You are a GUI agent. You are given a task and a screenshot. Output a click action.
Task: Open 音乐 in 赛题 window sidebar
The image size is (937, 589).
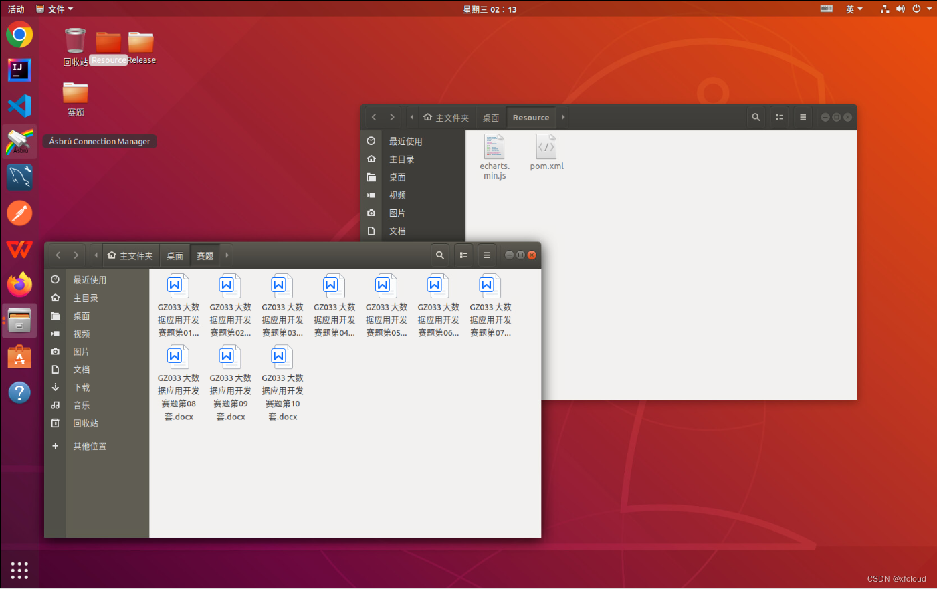point(97,405)
